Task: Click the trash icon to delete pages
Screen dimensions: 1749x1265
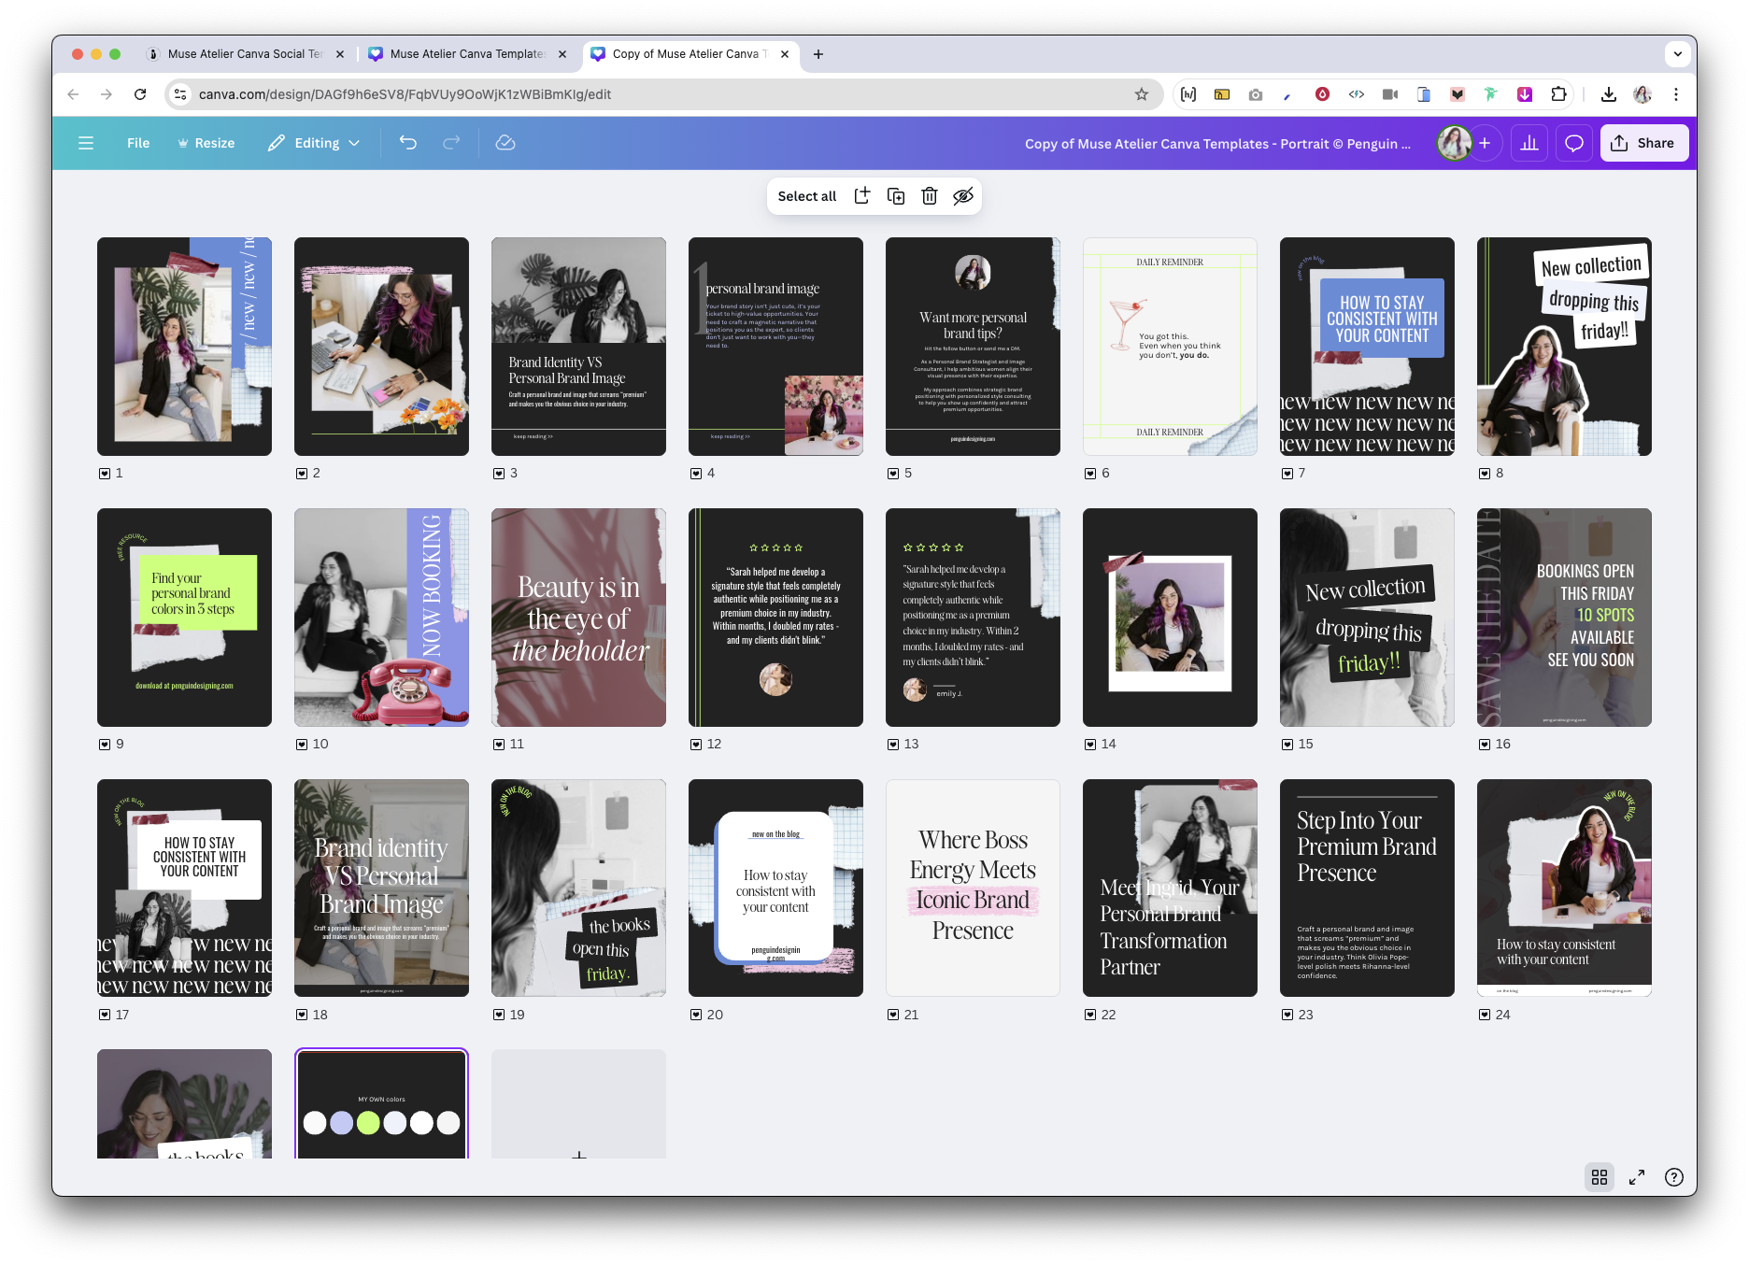Action: [x=930, y=196]
